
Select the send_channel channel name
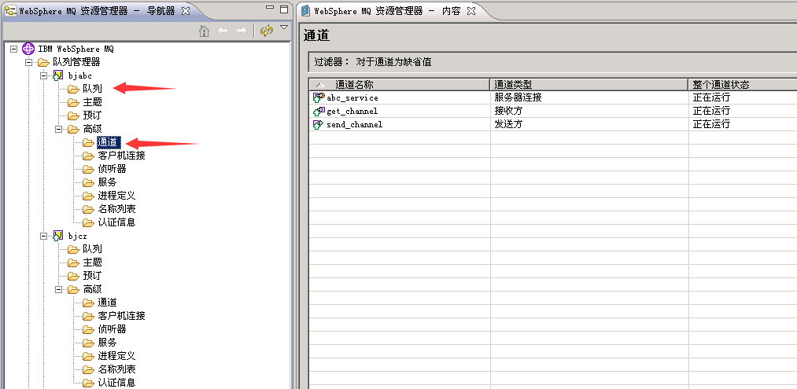(x=354, y=124)
